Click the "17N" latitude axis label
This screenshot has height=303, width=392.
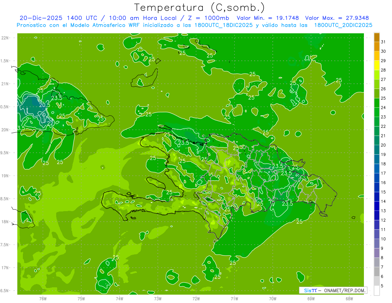coord(5,268)
